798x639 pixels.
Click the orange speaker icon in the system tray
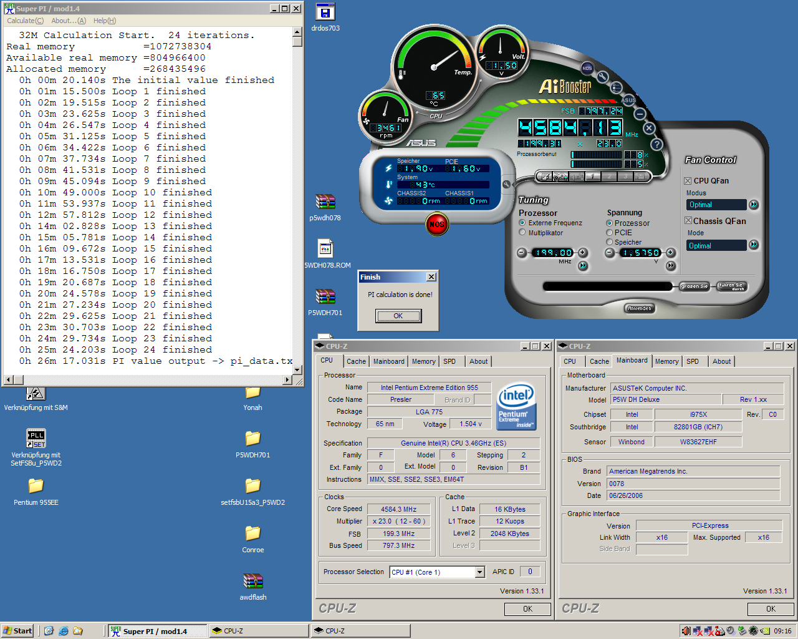pos(686,631)
